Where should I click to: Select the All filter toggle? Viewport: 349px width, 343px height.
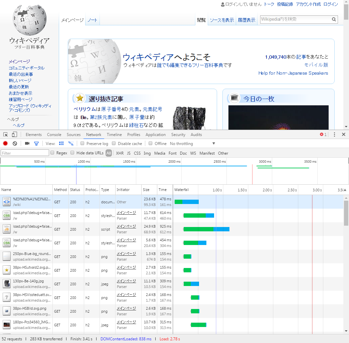tap(109, 153)
